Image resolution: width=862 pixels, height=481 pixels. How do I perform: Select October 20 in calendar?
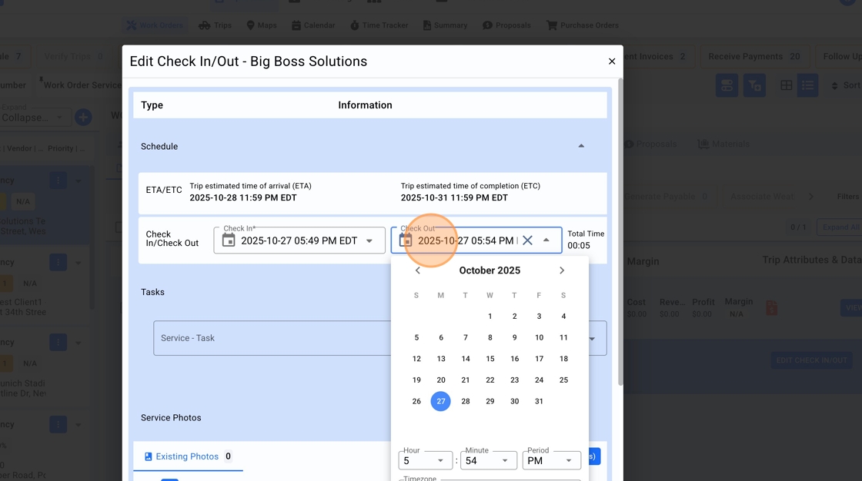[x=441, y=380]
